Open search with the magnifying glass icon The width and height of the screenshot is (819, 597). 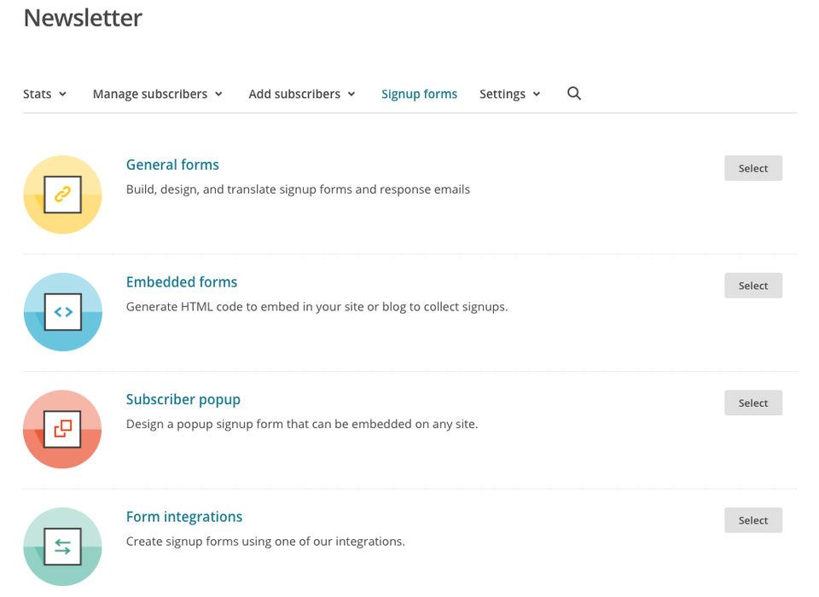pyautogui.click(x=574, y=94)
